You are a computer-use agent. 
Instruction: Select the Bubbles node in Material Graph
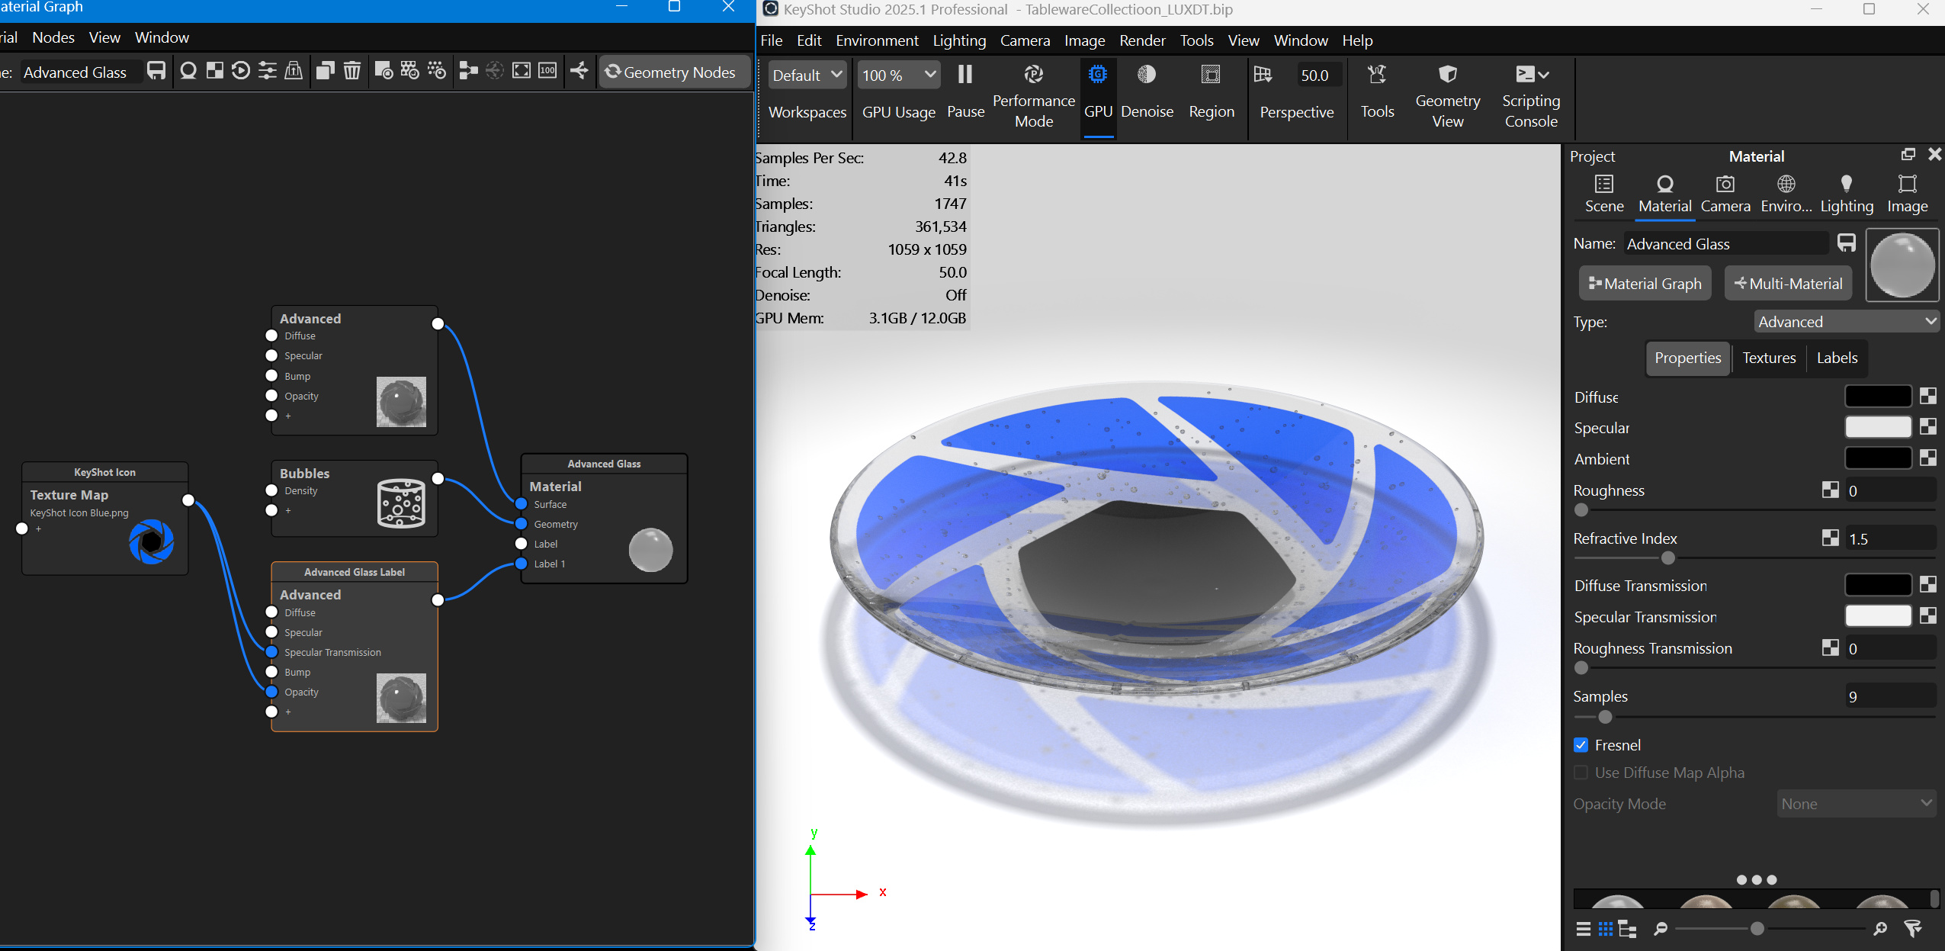354,498
